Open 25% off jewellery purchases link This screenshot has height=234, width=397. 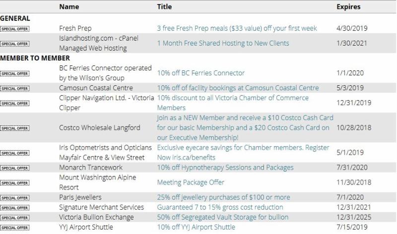223,197
